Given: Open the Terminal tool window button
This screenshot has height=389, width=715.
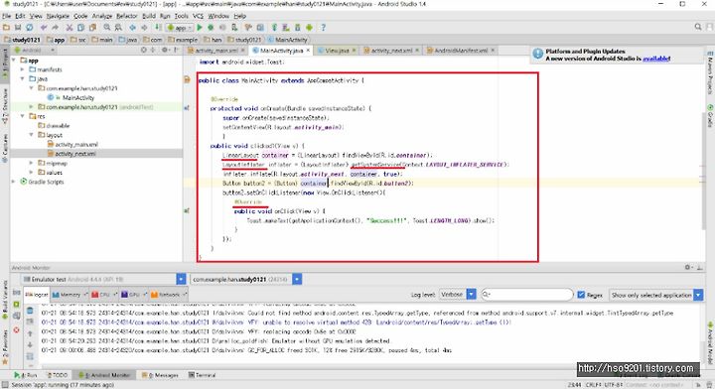Looking at the screenshot, I should tap(202, 375).
